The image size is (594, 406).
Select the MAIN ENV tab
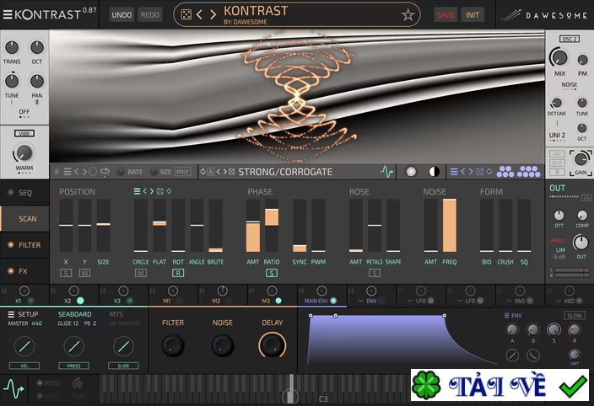(x=321, y=296)
